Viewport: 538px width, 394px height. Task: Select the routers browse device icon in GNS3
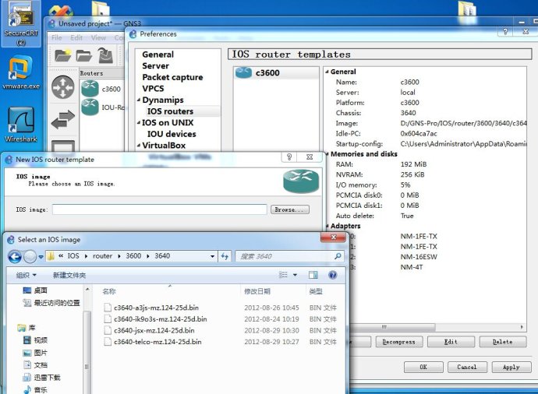[63, 87]
